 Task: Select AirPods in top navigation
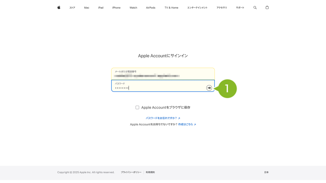(151, 8)
